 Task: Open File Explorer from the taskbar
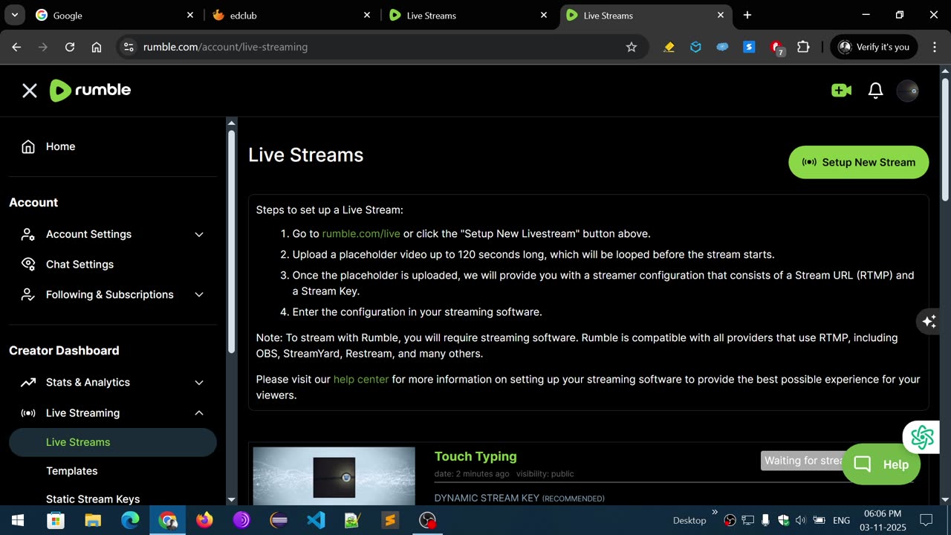click(93, 520)
